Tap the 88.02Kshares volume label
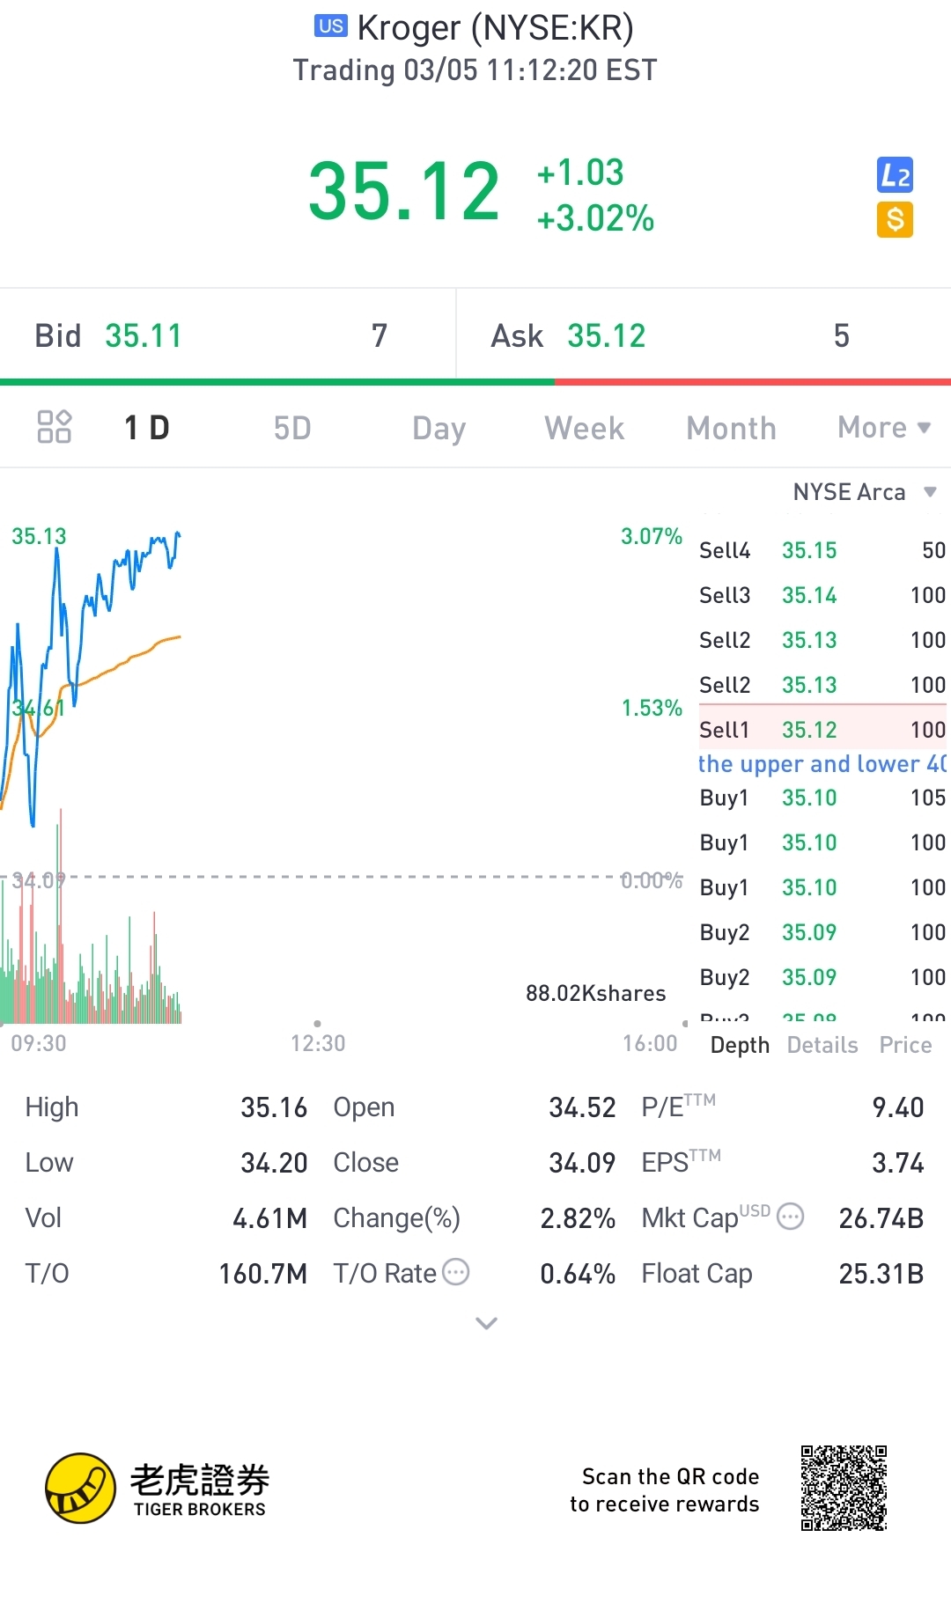 [x=596, y=993]
